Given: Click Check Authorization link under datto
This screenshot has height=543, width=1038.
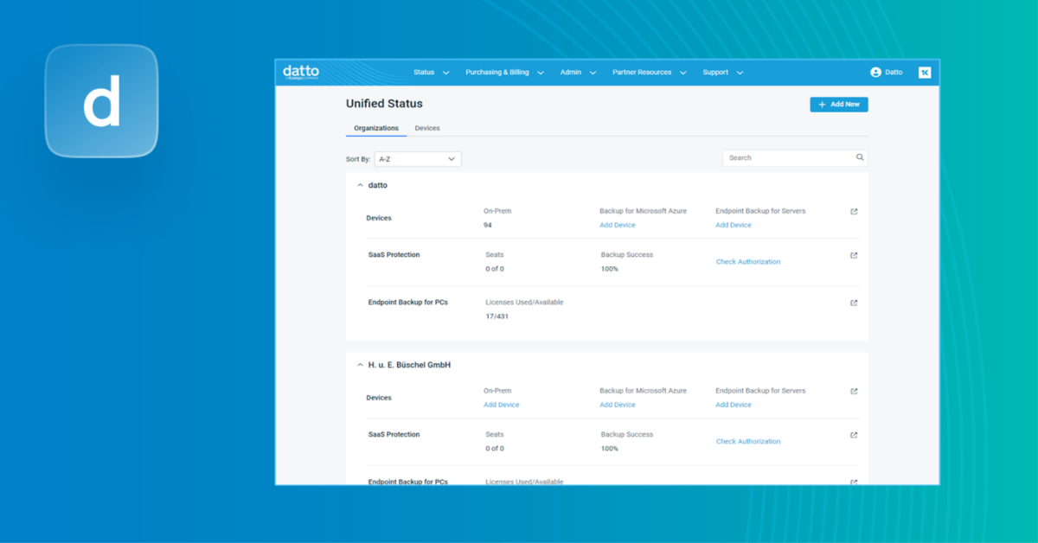Looking at the screenshot, I should (747, 262).
